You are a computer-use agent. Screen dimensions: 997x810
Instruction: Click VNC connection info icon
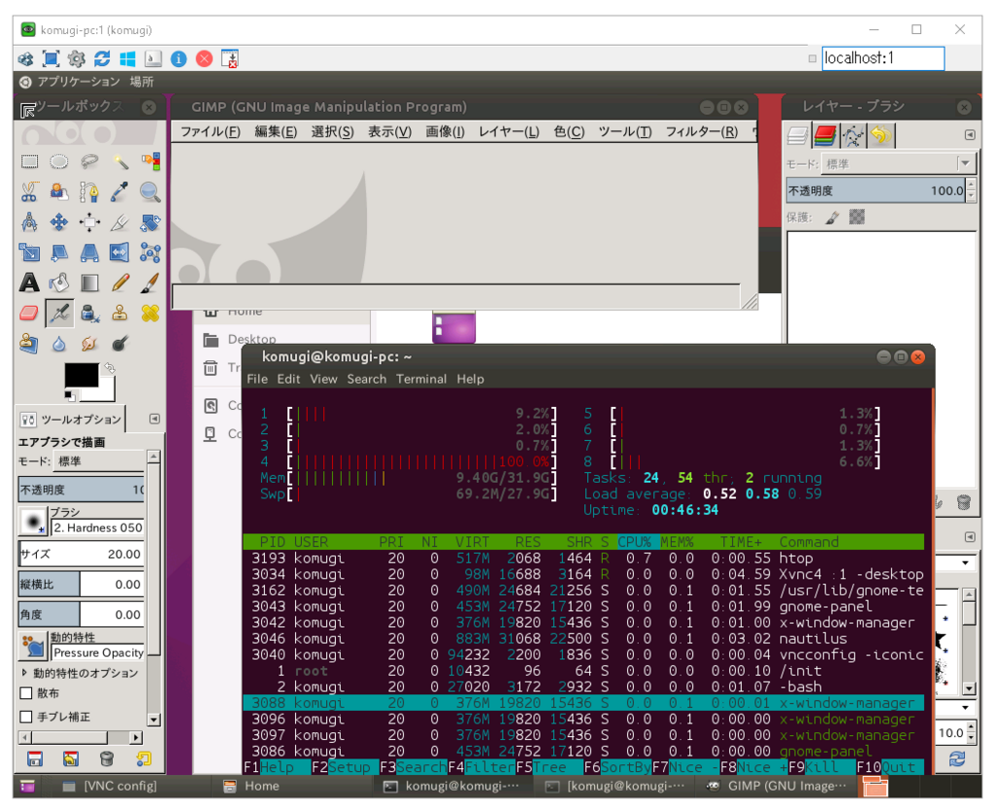[x=179, y=58]
